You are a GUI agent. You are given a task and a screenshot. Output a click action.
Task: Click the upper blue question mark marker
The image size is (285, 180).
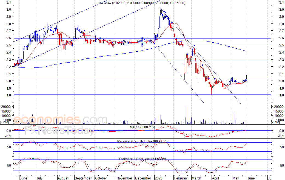tap(142, 39)
